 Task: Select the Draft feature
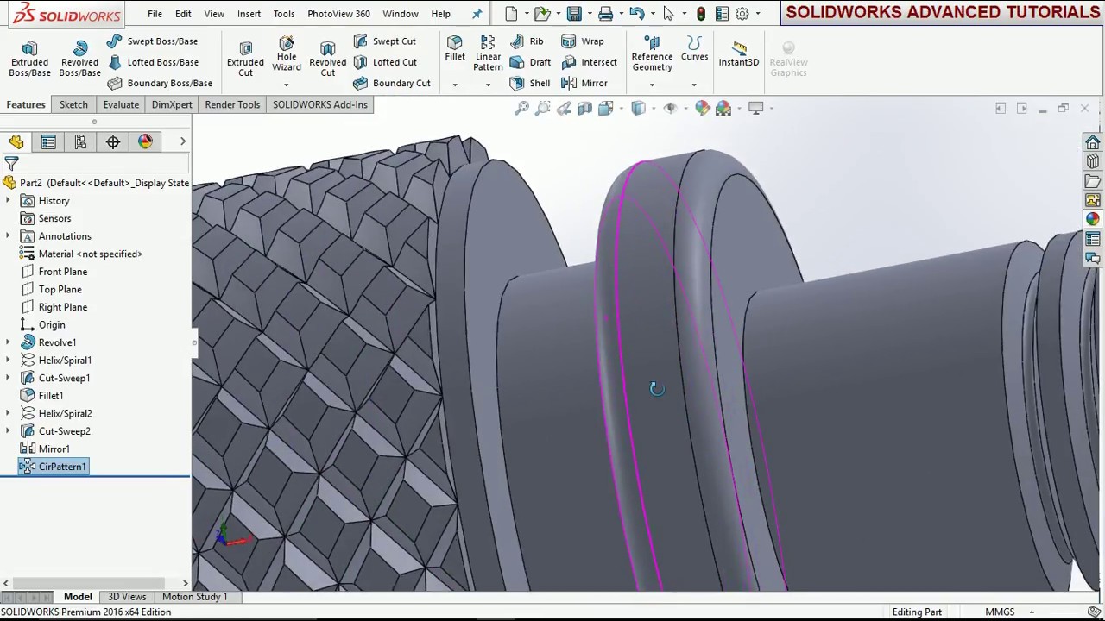pyautogui.click(x=530, y=62)
